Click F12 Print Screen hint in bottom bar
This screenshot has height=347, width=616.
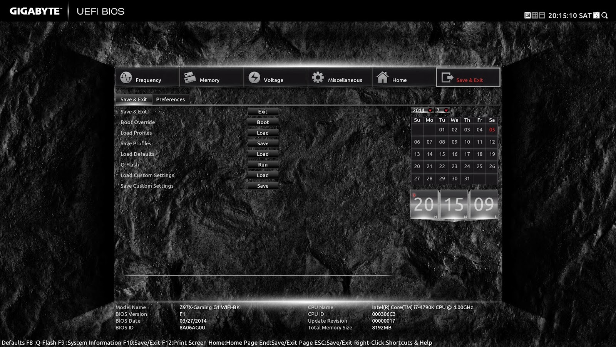pos(184,343)
